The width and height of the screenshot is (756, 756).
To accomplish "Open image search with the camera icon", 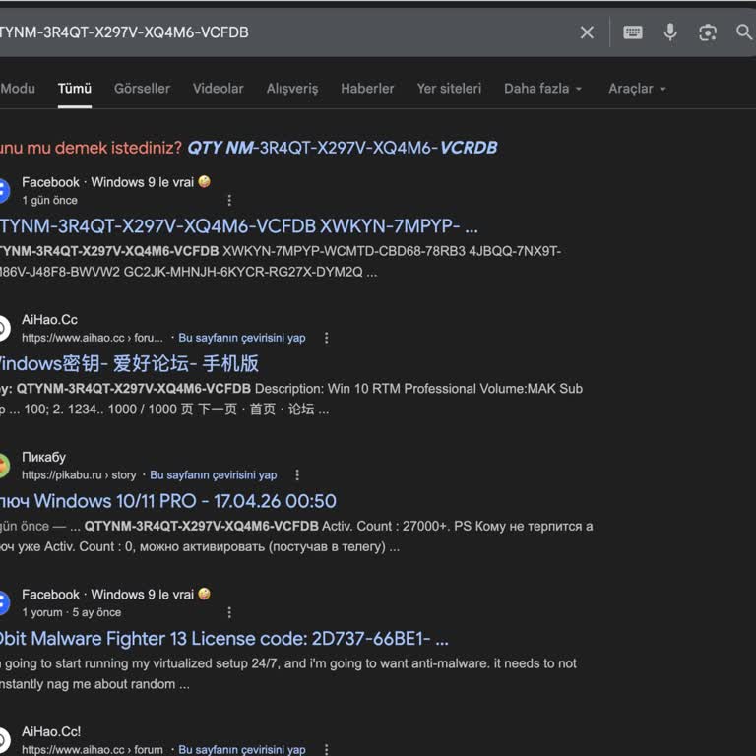I will (x=708, y=32).
